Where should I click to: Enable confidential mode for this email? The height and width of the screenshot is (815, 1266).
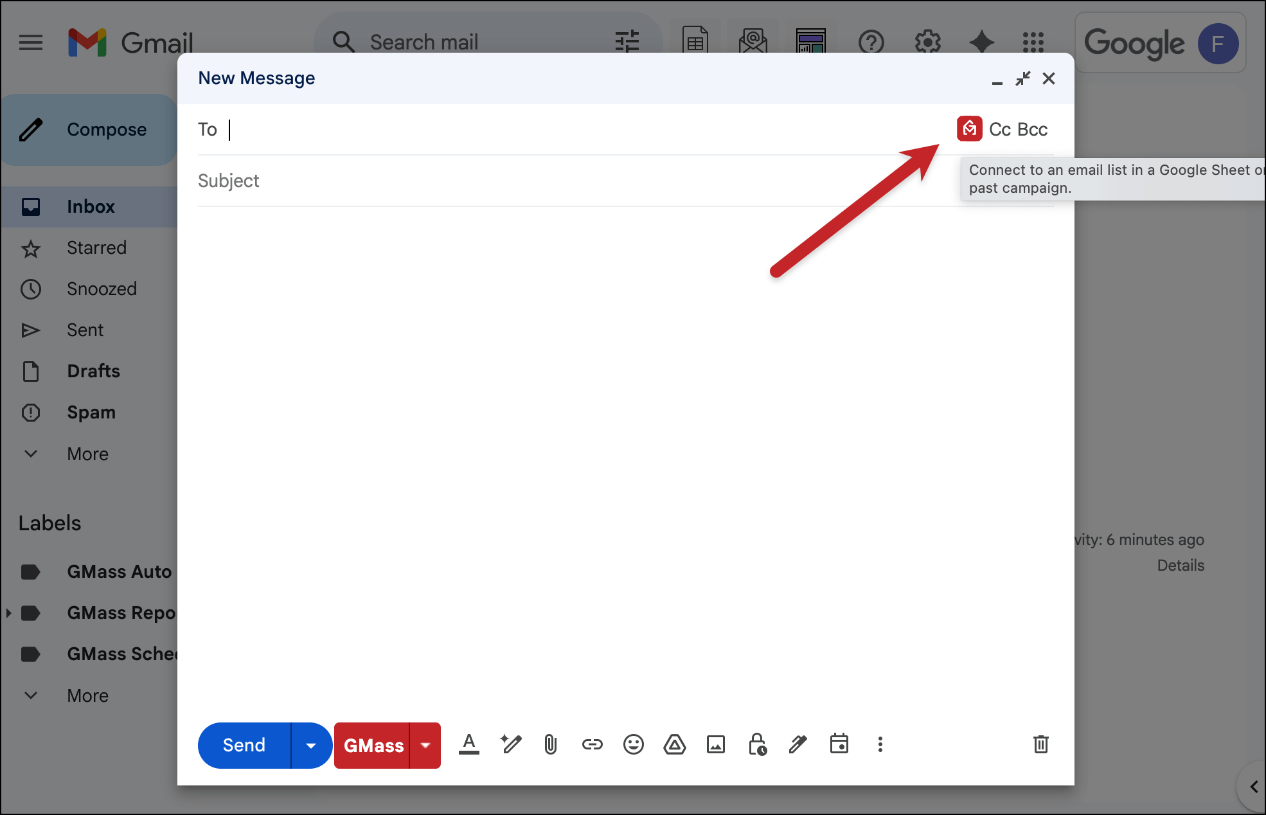(x=756, y=745)
